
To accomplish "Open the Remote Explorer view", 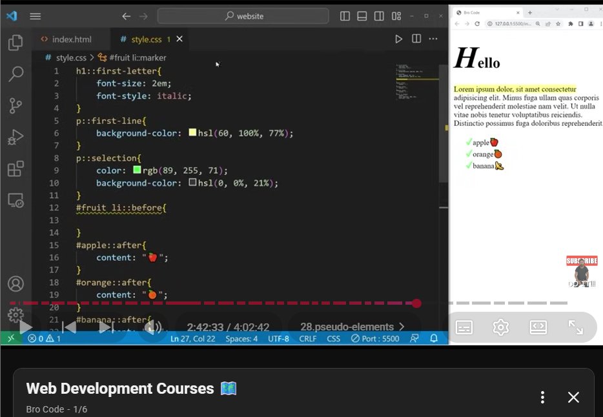I will 15,200.
